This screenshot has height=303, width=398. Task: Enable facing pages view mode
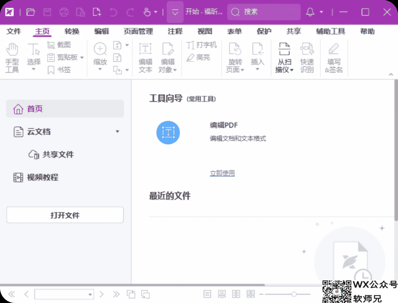point(236,294)
